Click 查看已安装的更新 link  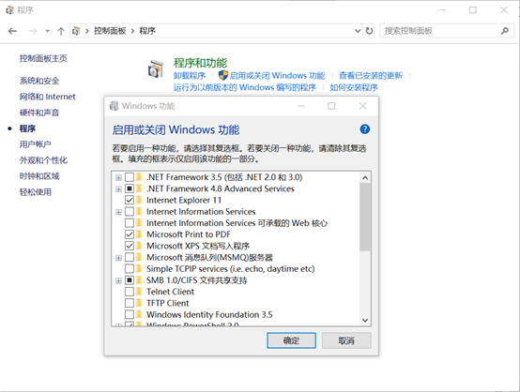point(371,76)
